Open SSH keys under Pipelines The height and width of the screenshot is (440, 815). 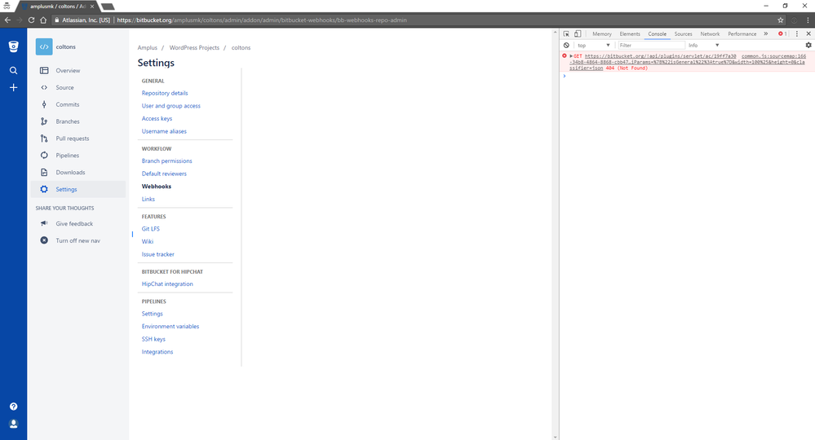[x=153, y=339]
